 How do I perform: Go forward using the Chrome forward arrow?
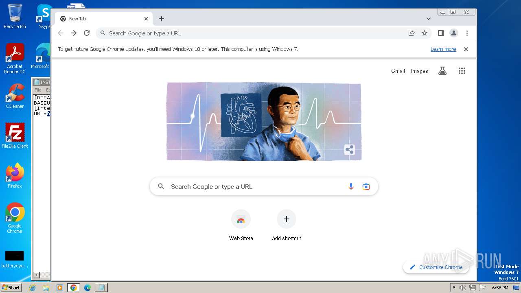(x=74, y=33)
